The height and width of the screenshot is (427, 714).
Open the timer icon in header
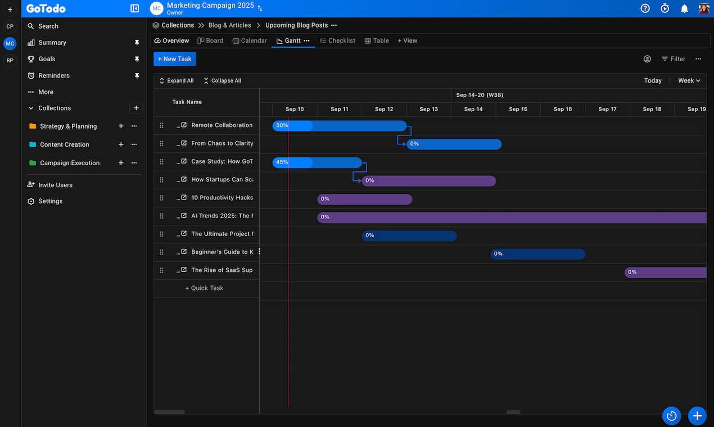point(665,8)
